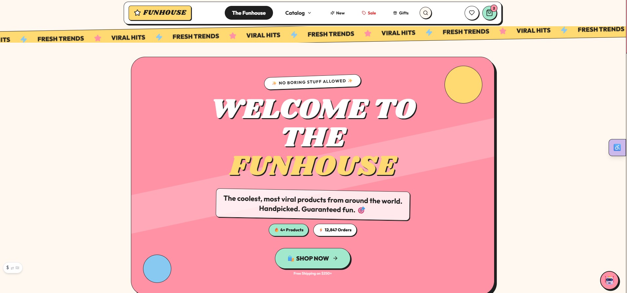Image resolution: width=627 pixels, height=293 pixels.
Task: Click the NO BORING STUFF ALLOWED pill
Action: 312,82
